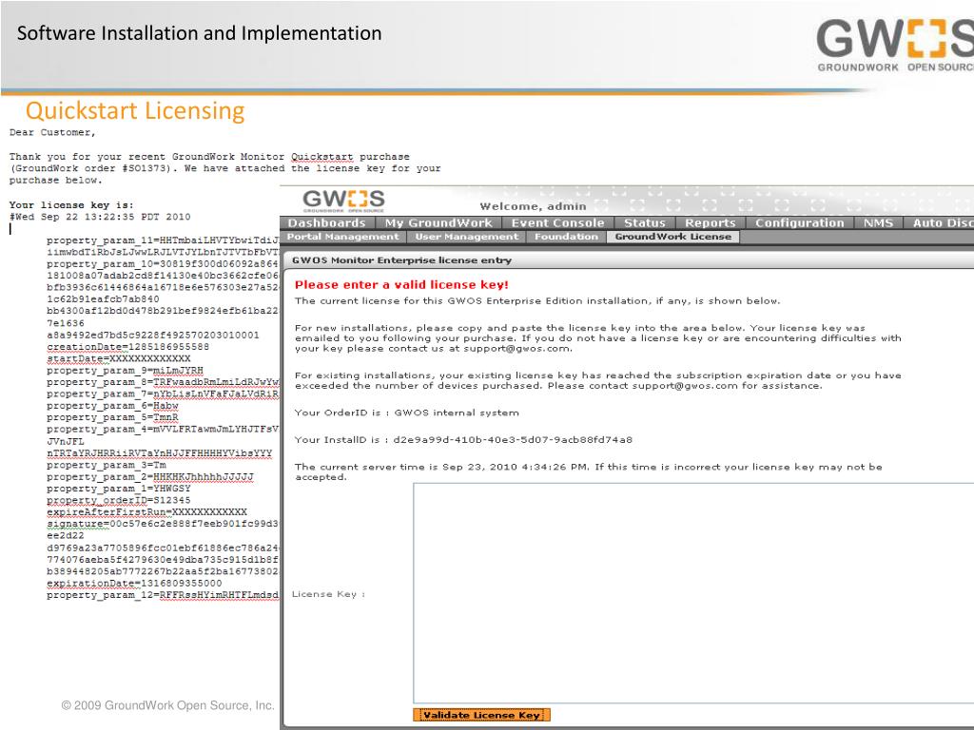
Task: Click the 'property_param_12=' line
Action: click(x=163, y=595)
